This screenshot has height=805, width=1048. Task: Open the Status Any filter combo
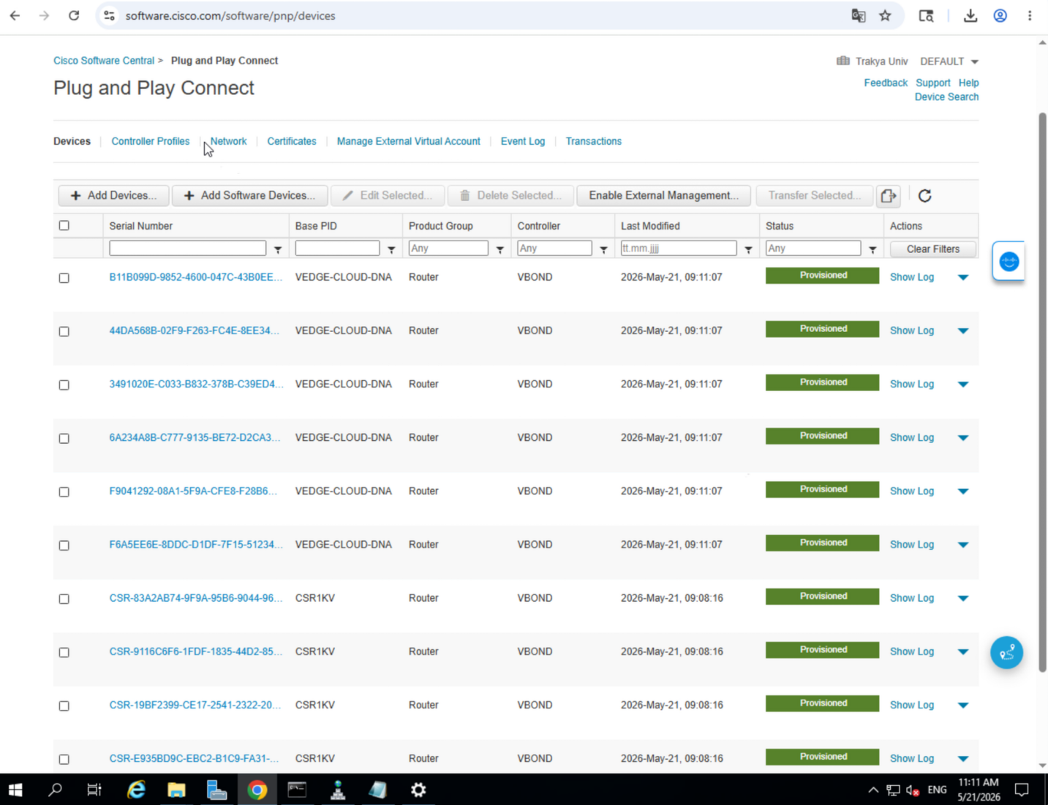point(813,249)
